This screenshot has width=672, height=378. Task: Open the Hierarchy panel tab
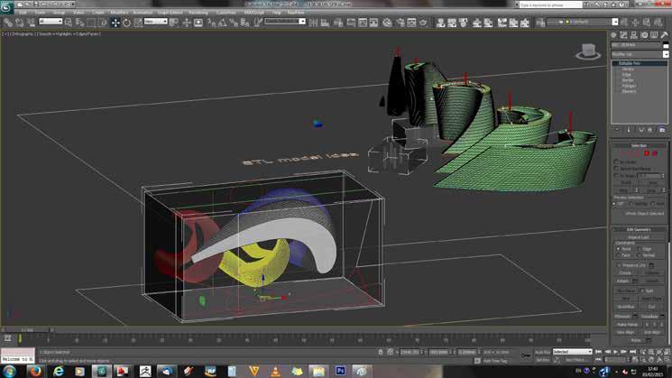coord(634,35)
